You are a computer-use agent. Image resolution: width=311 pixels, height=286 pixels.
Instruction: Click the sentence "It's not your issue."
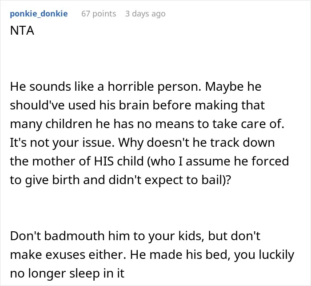[62, 143]
